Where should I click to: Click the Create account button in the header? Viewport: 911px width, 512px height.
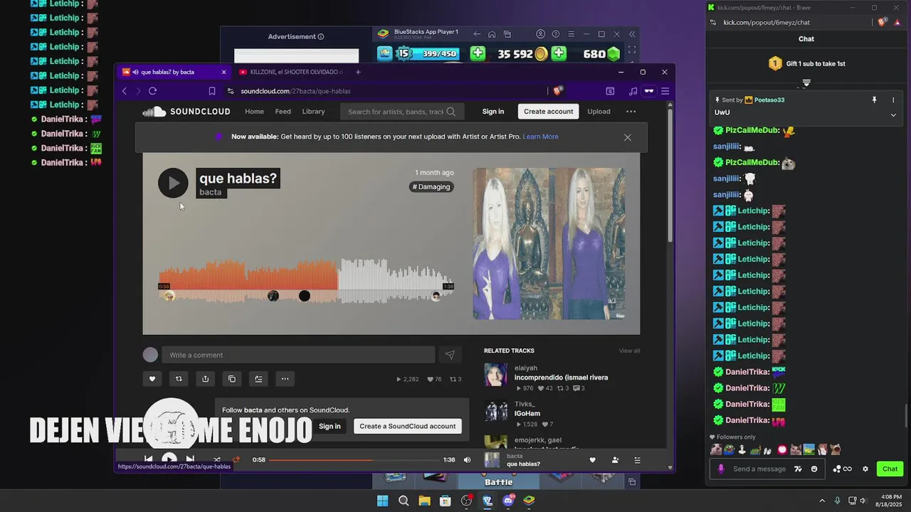(x=549, y=112)
